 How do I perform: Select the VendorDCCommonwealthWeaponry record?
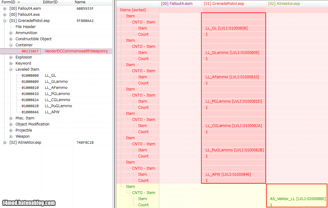76,51
